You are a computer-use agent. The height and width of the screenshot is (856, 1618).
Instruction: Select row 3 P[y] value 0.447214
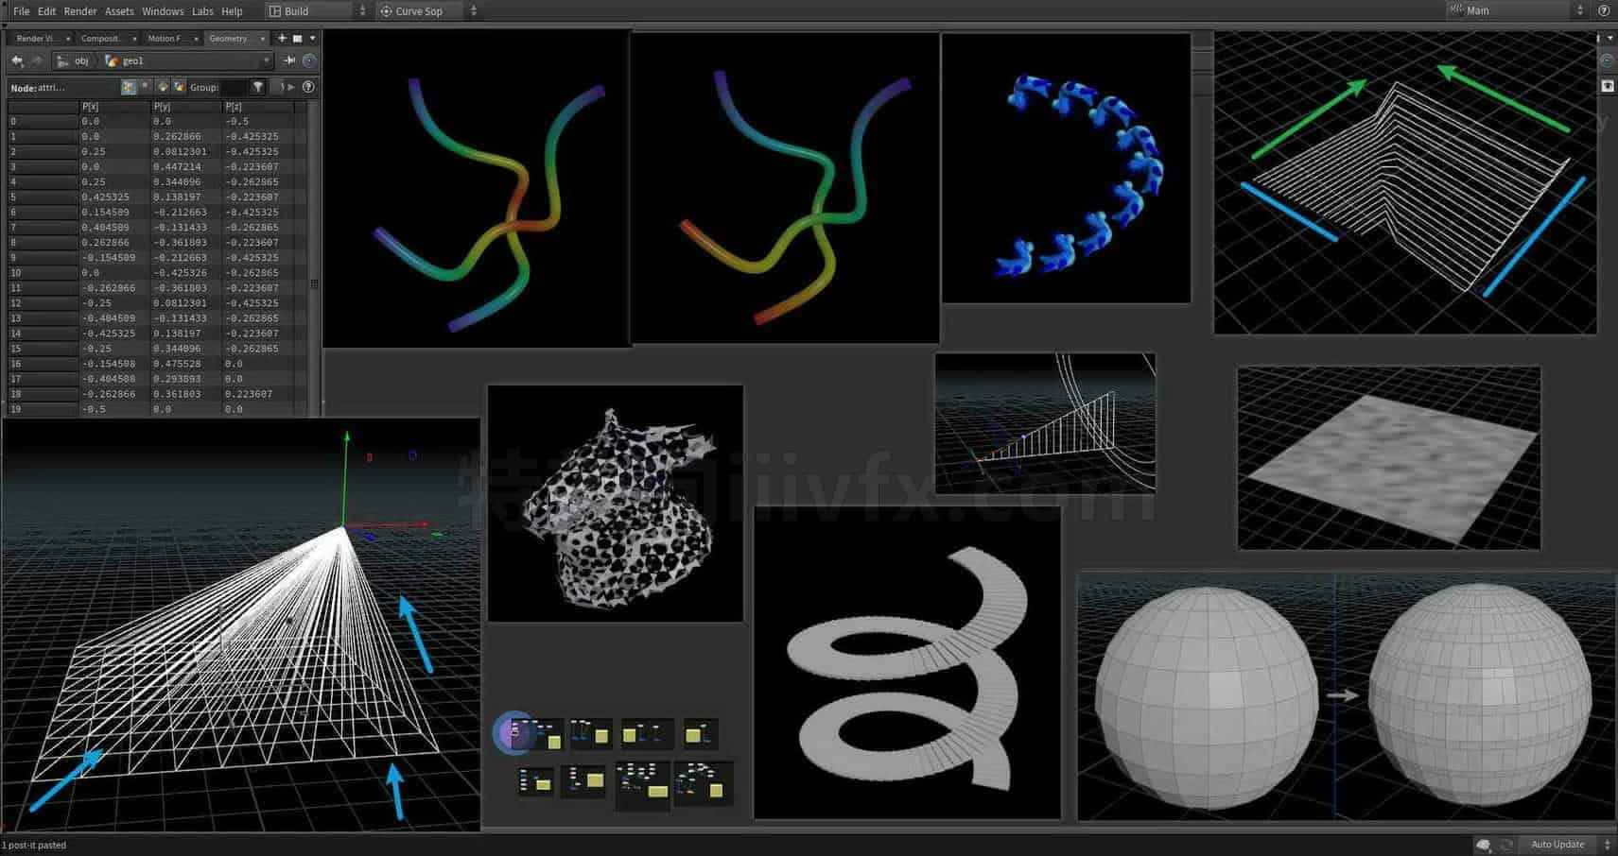(x=178, y=167)
